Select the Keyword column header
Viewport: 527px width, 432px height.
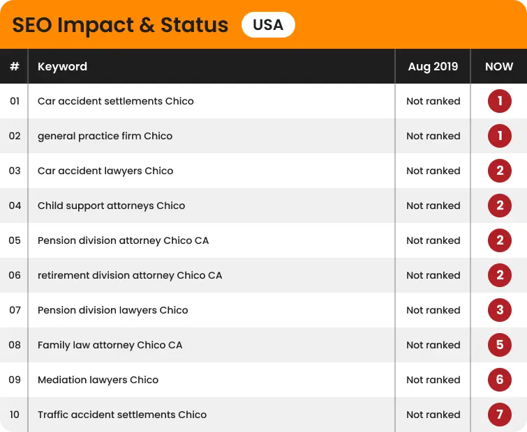pos(62,67)
